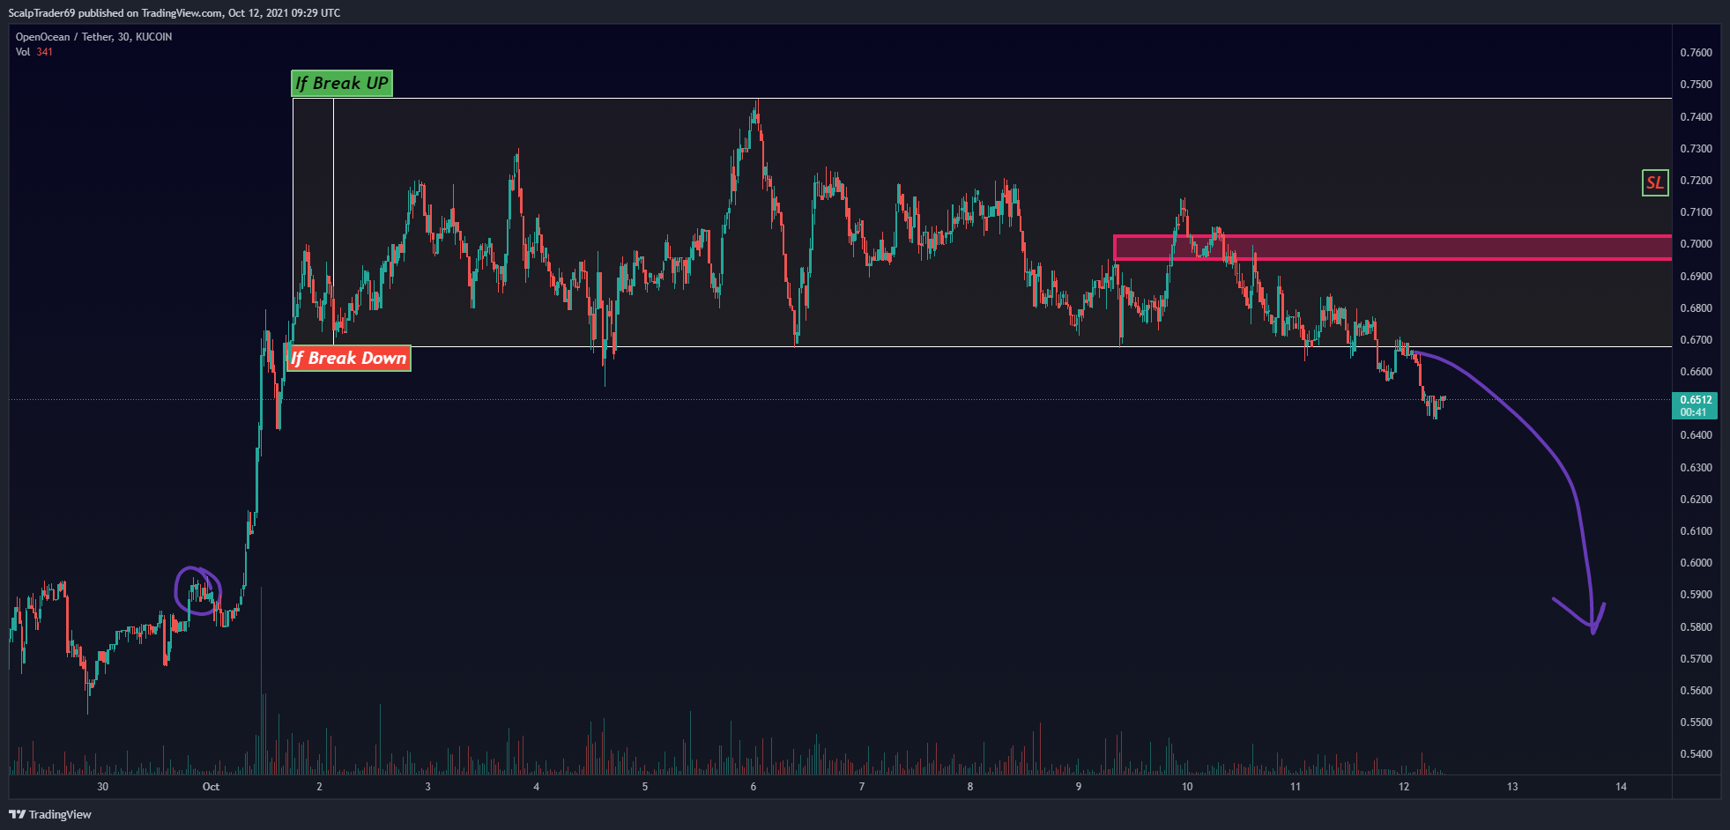Click the TradingView text at bottom left
The height and width of the screenshot is (830, 1730).
click(x=60, y=814)
